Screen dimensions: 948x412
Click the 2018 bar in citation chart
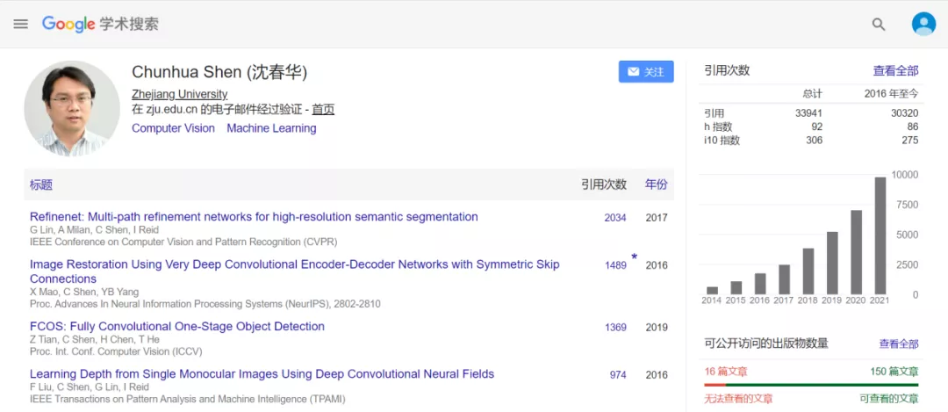tap(808, 271)
